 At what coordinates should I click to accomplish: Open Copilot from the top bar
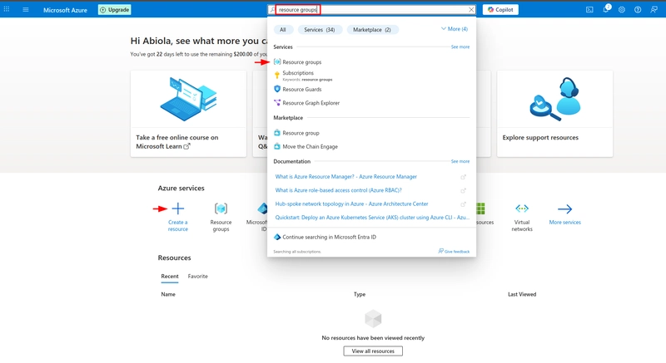tap(500, 9)
